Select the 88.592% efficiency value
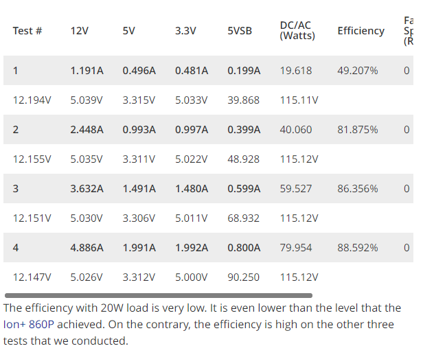Screen dimensions: 423x357 [357, 248]
